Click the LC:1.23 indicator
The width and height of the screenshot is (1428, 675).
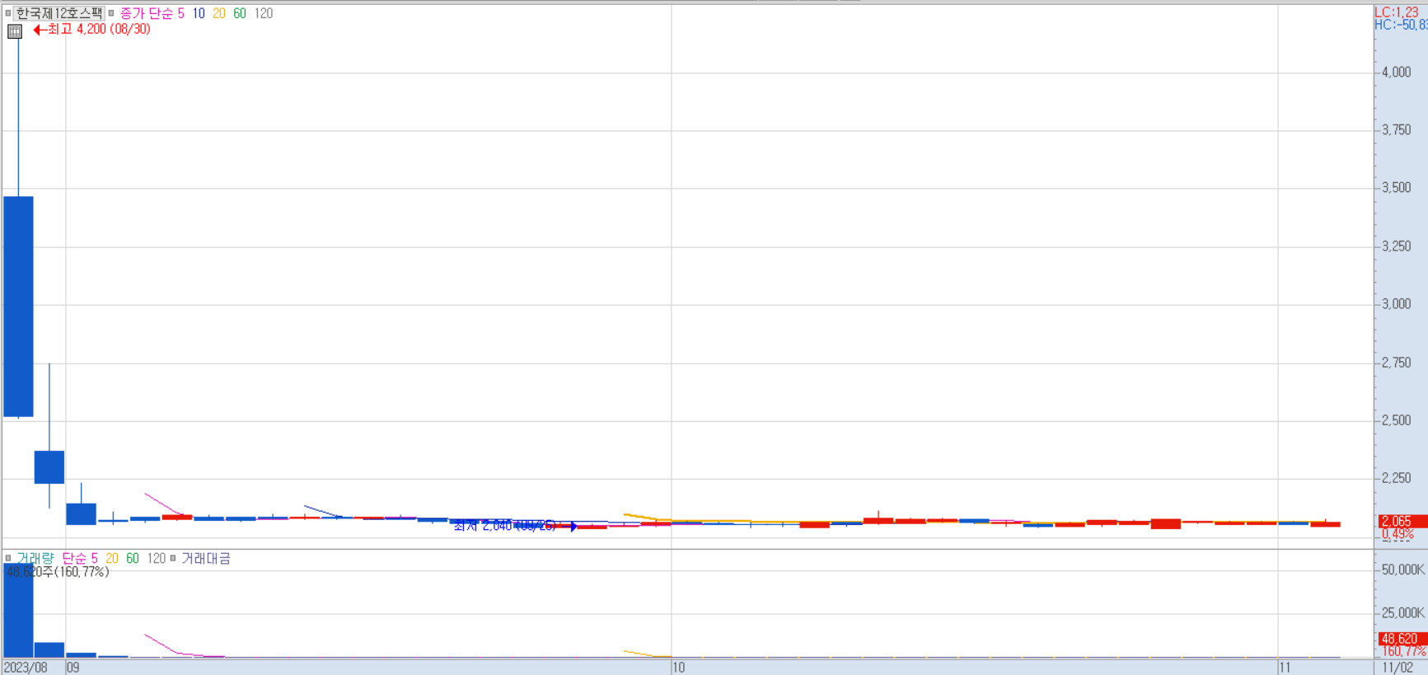click(1397, 12)
